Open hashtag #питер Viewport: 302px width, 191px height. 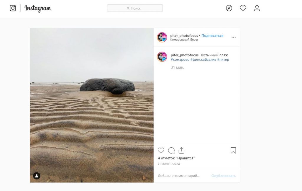tap(223, 60)
